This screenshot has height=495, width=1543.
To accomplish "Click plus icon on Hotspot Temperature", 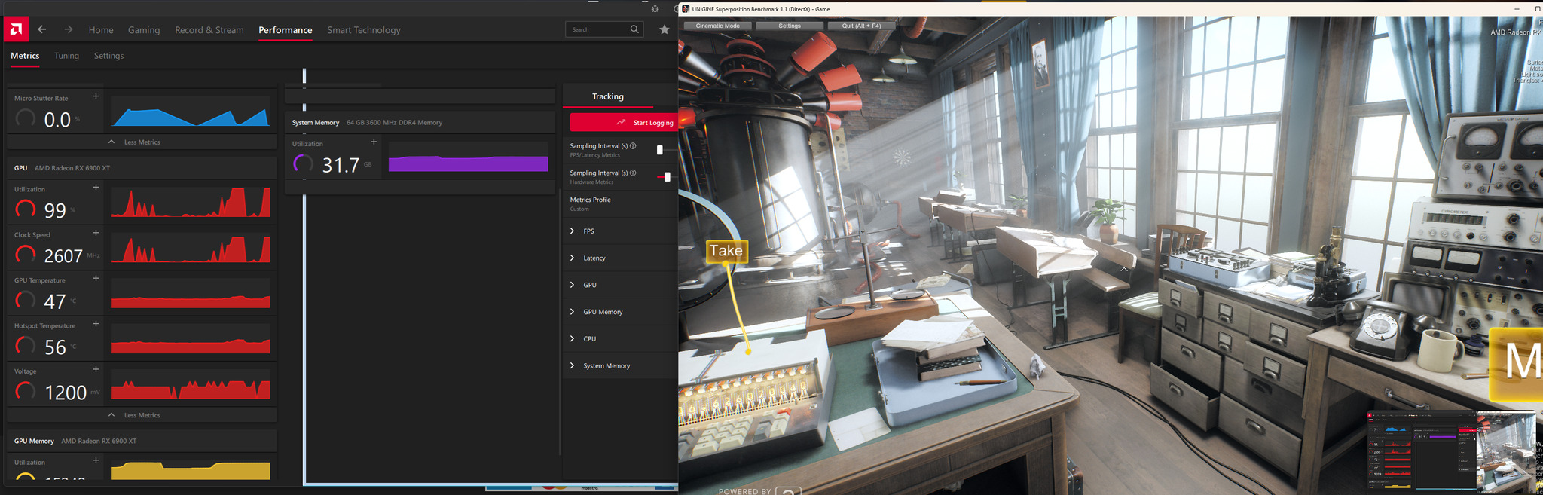I will tap(96, 324).
